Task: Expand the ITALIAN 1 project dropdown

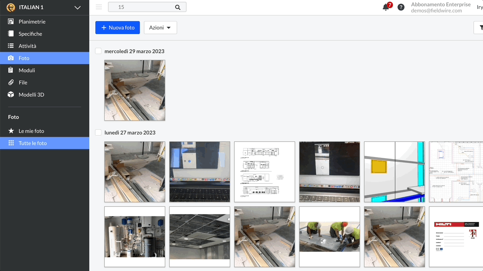Action: click(77, 7)
